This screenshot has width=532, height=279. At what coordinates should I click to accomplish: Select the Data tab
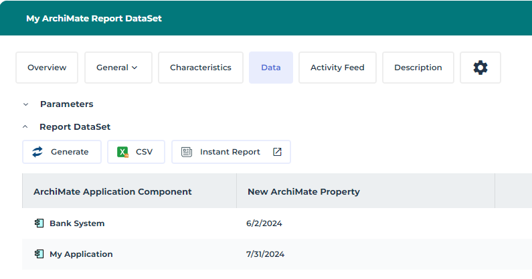coord(271,68)
